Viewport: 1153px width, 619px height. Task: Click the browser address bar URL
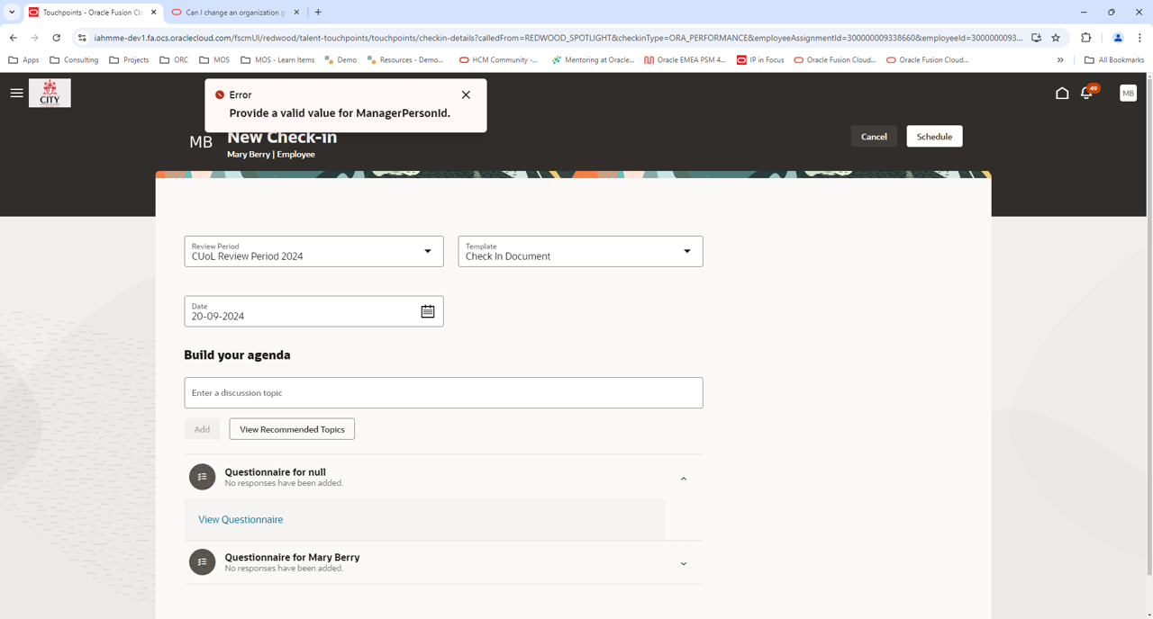[558, 38]
